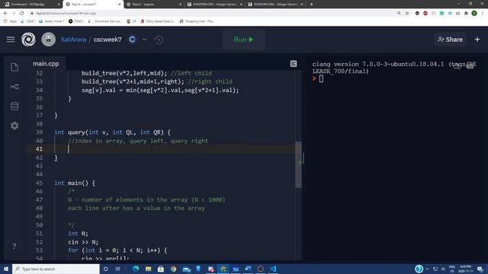Open the Chrome three-dot menu
This screenshot has width=488, height=274.
pos(483,14)
